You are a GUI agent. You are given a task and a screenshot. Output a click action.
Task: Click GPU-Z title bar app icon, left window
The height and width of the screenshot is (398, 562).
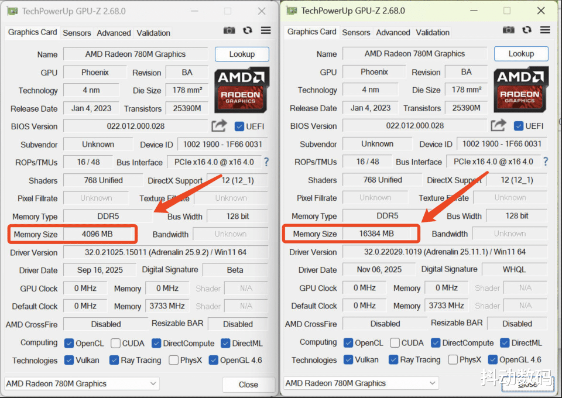pyautogui.click(x=12, y=11)
